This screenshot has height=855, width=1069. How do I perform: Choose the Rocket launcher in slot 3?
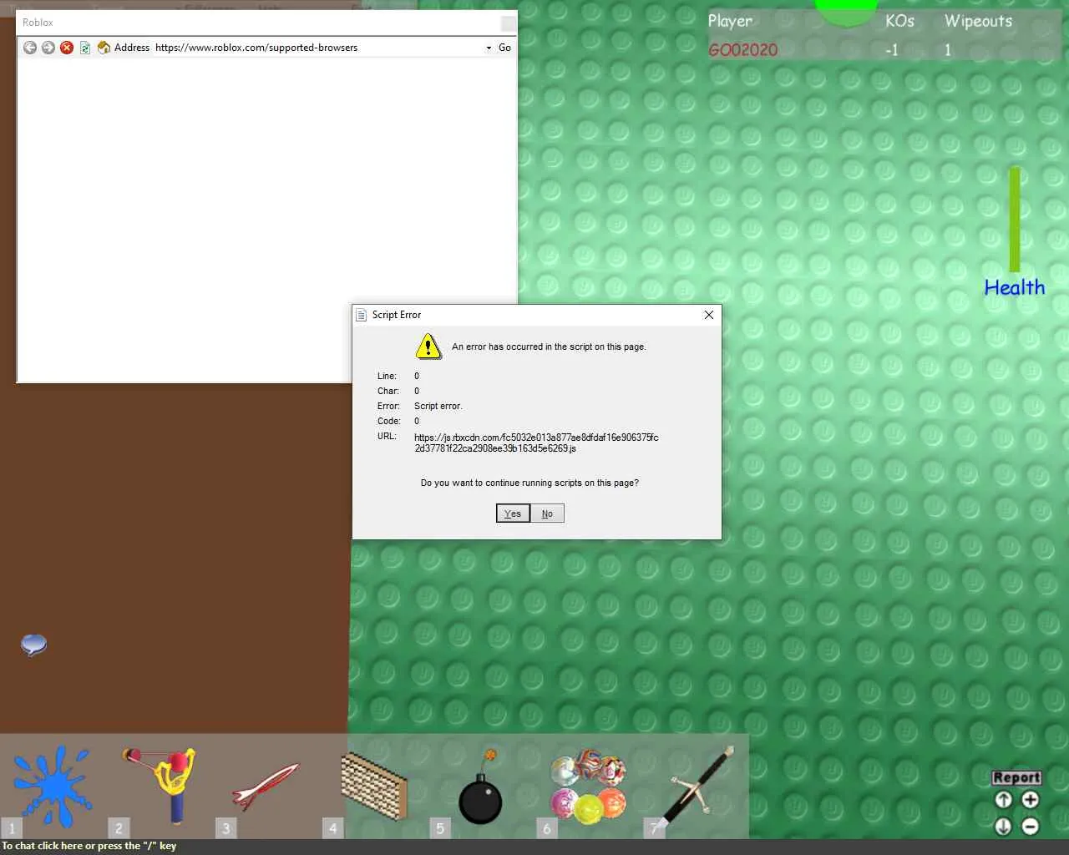[267, 786]
